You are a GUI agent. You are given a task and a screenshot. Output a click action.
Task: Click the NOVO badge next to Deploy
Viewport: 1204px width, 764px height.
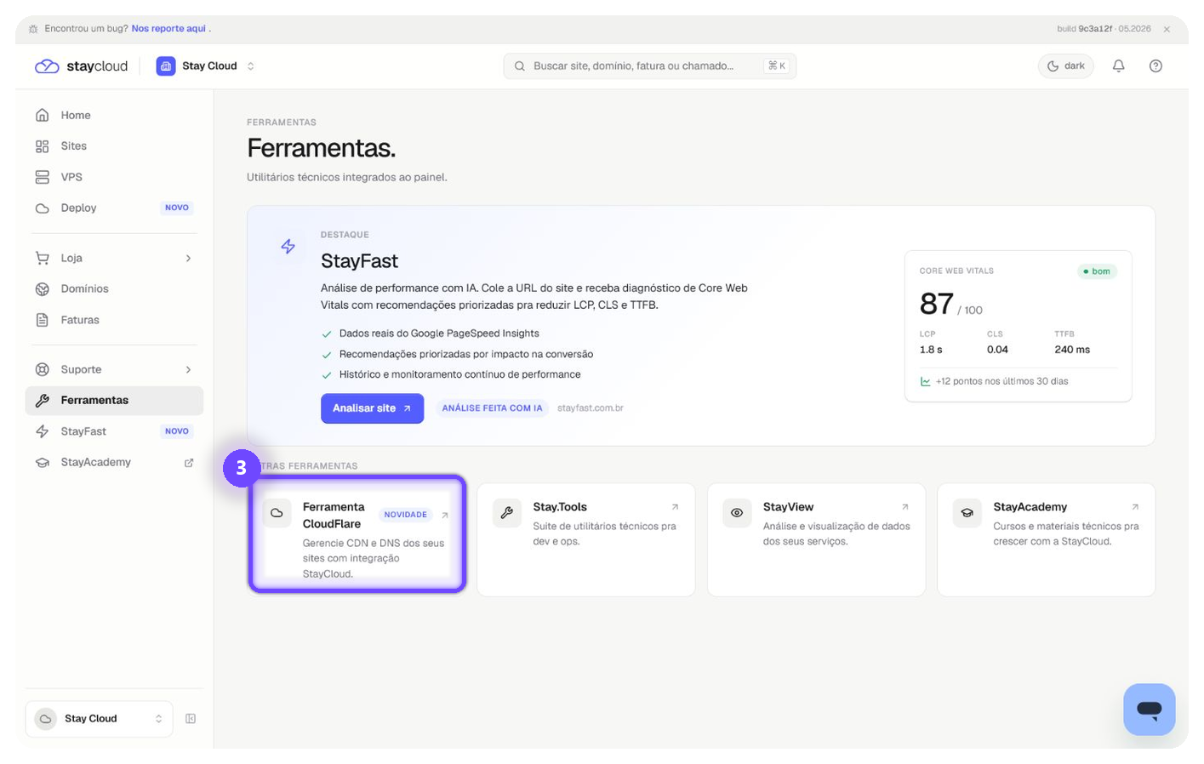(x=177, y=208)
